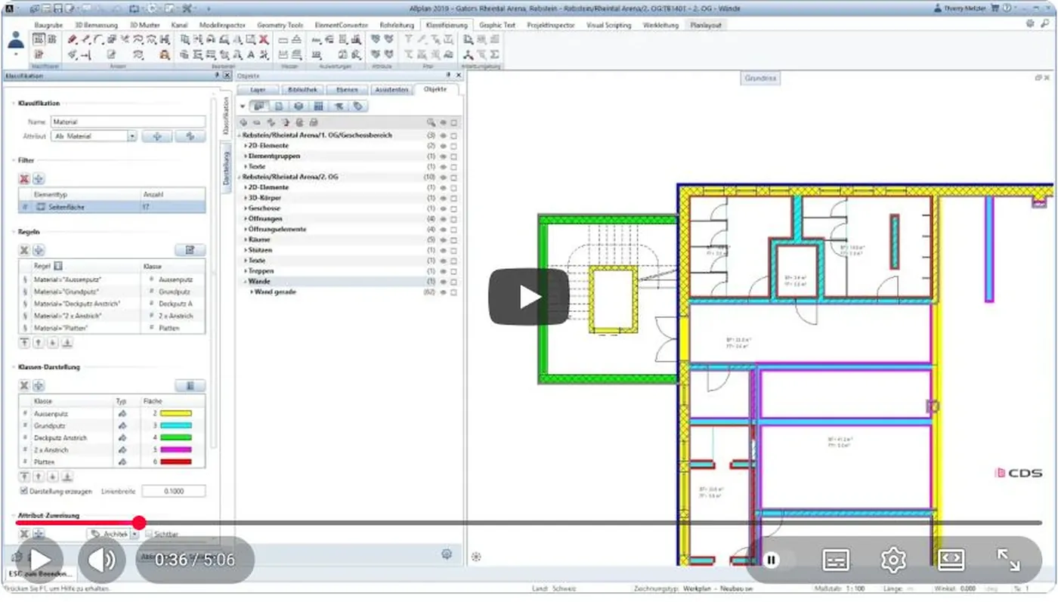Image resolution: width=1058 pixels, height=602 pixels.
Task: Toggle video captions button
Action: [835, 560]
